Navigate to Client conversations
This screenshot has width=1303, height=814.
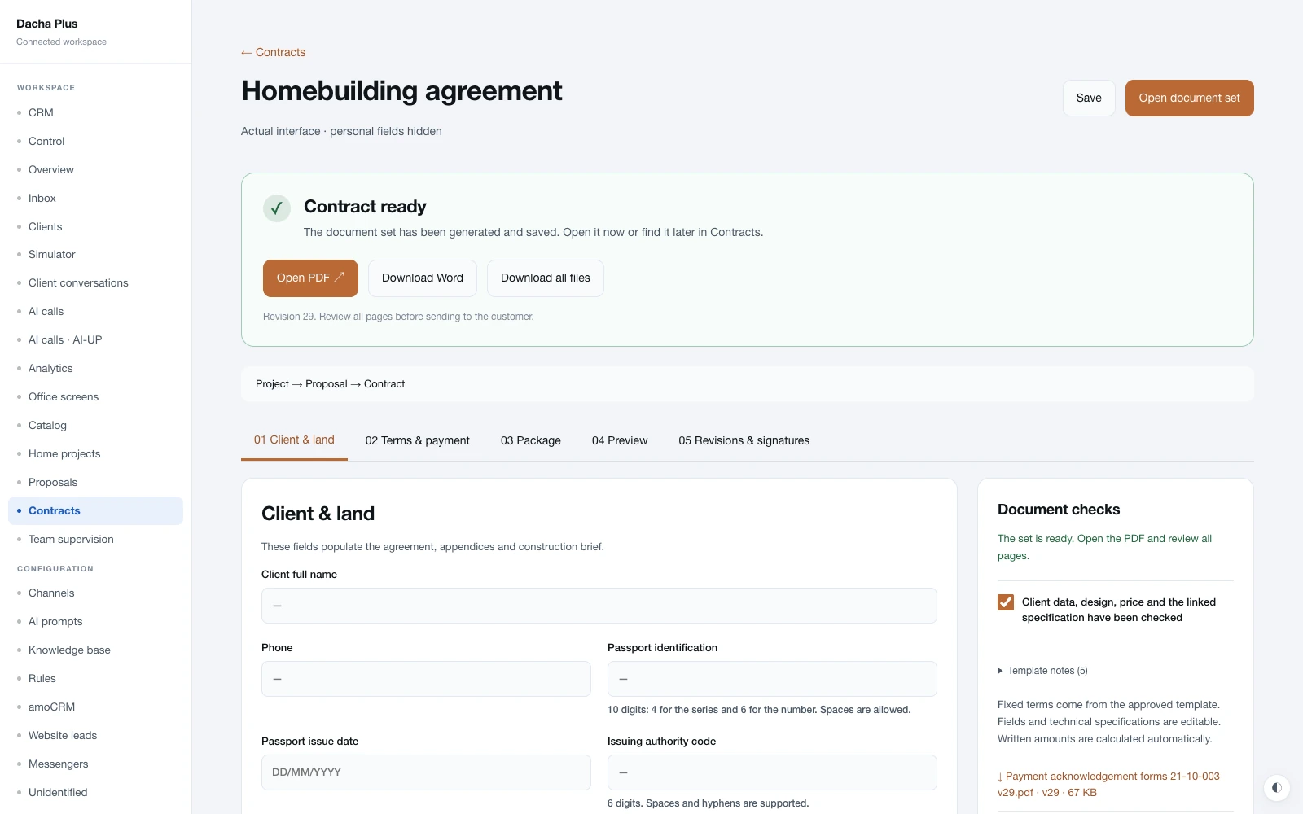click(95, 283)
